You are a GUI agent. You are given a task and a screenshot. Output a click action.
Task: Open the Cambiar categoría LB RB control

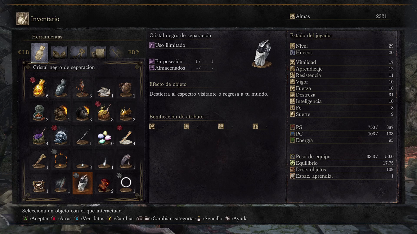[x=165, y=219]
